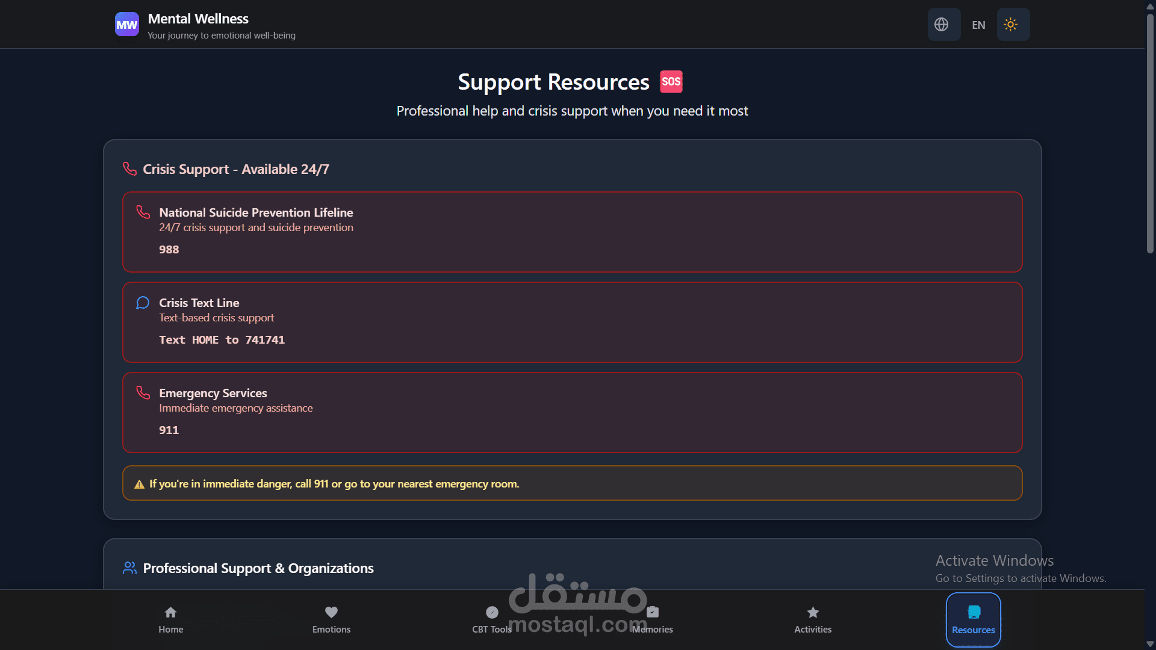Click 'Your journey to emotional well-being' tagline

point(222,36)
